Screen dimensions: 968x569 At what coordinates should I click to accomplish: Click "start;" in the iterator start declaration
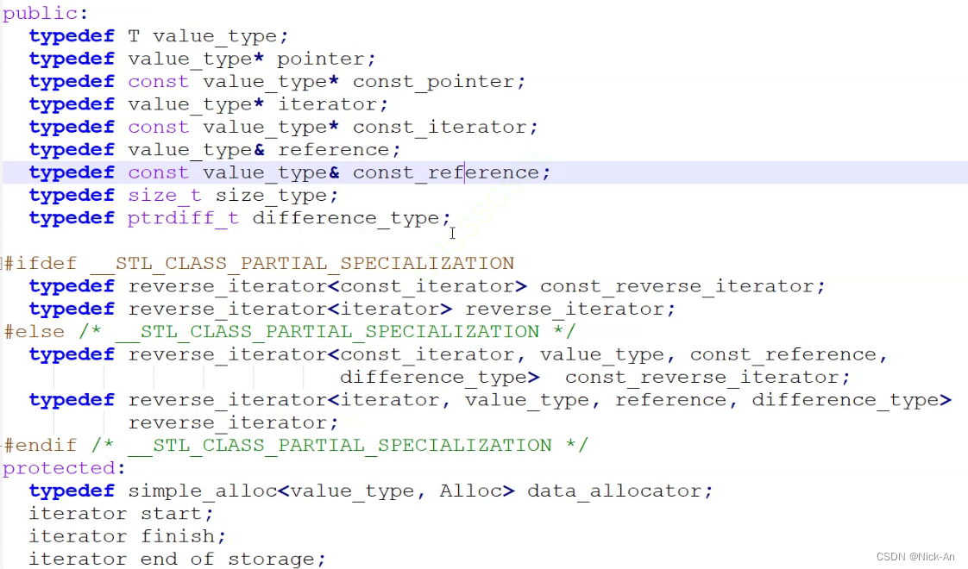(177, 514)
